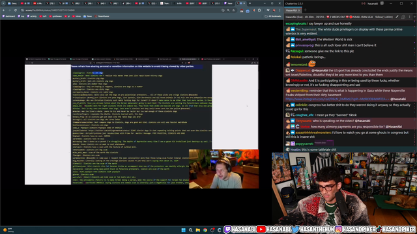
Task: Click the webcam thumbnail in the video
Action: [223, 169]
